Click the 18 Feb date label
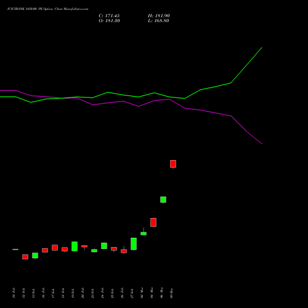 63,293
